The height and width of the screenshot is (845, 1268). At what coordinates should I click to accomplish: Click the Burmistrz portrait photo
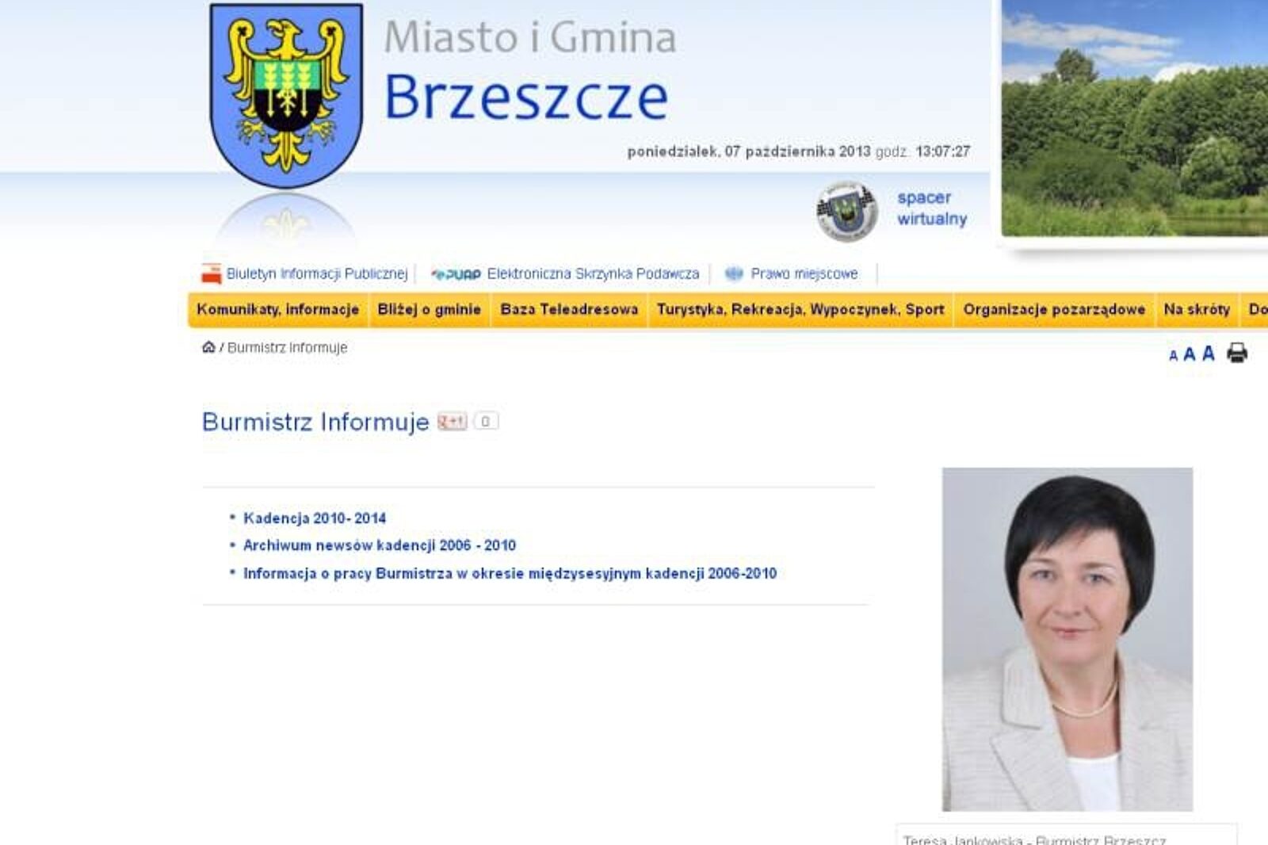tap(1067, 639)
